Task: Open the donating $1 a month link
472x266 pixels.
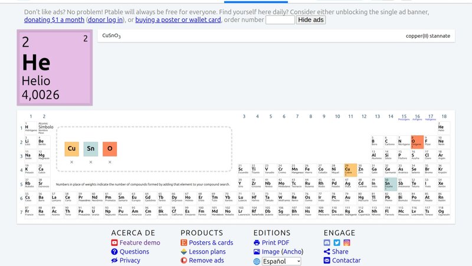Action: [x=50, y=20]
